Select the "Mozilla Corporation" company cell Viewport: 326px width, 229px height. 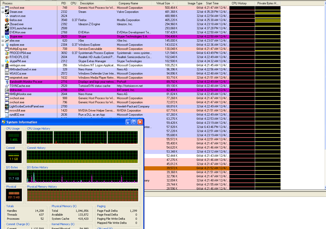[128, 20]
